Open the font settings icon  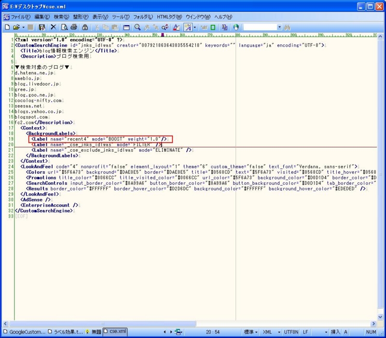point(176,27)
